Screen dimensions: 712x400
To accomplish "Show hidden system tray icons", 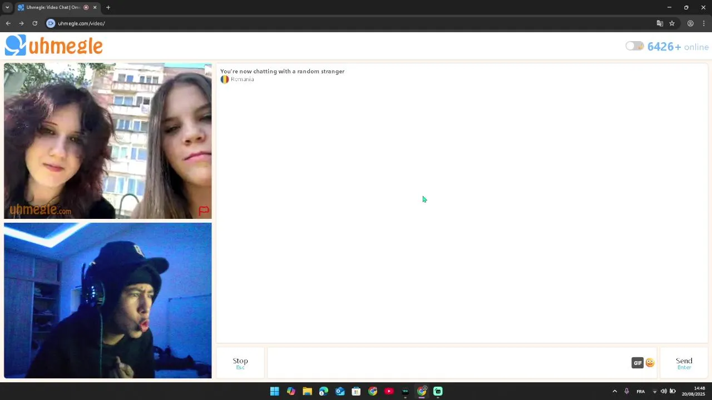I will tap(615, 391).
